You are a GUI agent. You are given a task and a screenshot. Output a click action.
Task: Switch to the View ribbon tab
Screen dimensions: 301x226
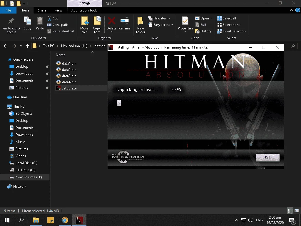coord(58,10)
